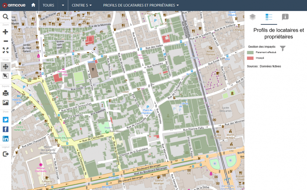Screen dimensions: 307x190
Task: Filter Gestion des impayés with funnel
Action: (x=283, y=48)
